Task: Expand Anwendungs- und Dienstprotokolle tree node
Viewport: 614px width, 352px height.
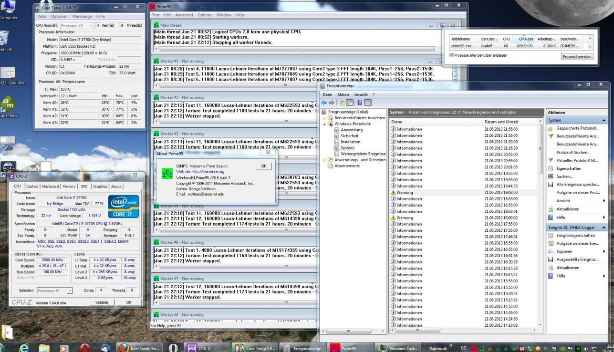Action: (x=325, y=160)
